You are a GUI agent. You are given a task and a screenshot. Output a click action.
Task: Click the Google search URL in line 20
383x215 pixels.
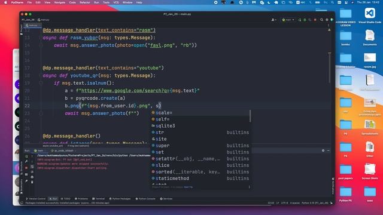pyautogui.click(x=126, y=91)
